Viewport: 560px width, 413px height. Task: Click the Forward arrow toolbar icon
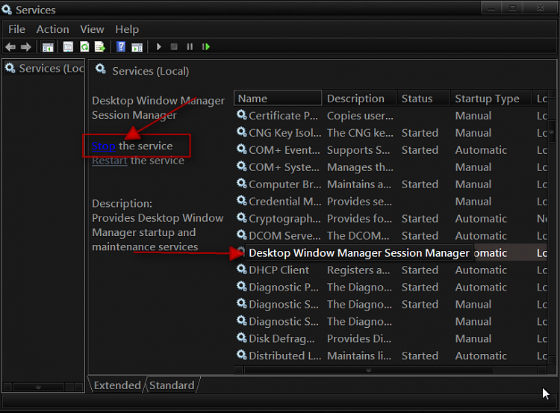click(25, 47)
